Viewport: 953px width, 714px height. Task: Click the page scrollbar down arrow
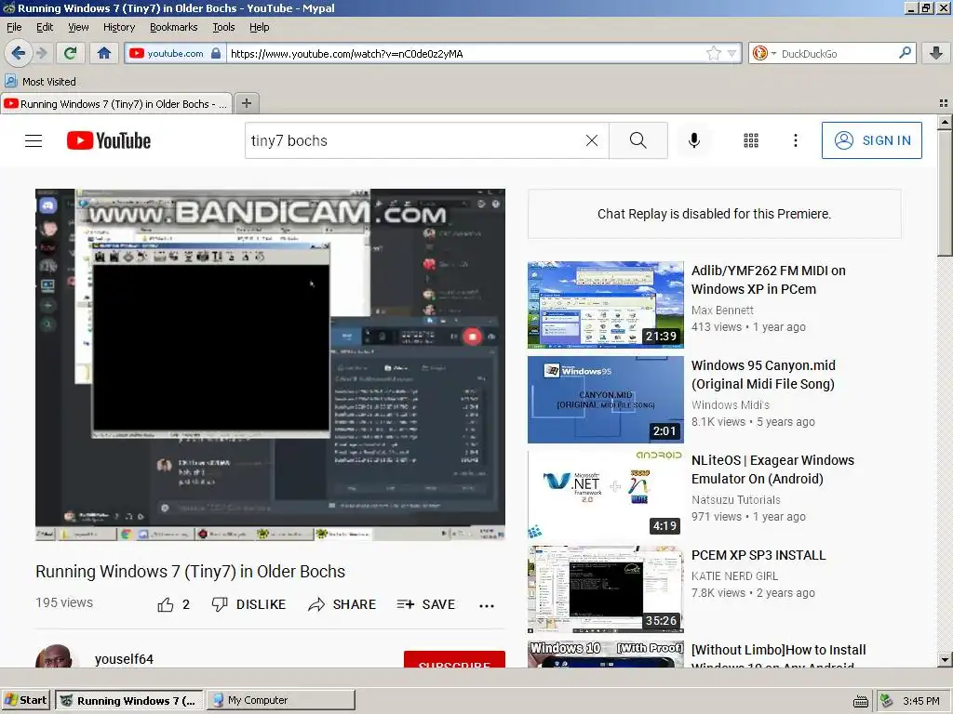(944, 660)
